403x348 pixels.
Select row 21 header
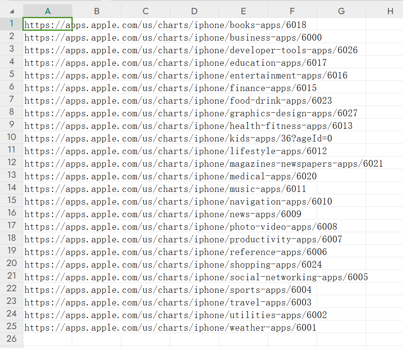point(11,276)
